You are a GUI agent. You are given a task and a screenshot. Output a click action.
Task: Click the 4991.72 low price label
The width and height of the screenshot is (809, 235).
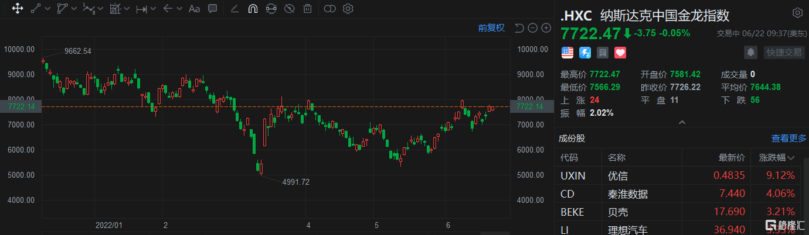295,182
